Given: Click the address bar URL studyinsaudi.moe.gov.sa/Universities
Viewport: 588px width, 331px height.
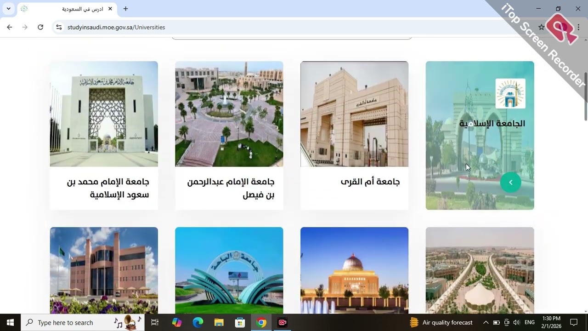Looking at the screenshot, I should point(116,27).
